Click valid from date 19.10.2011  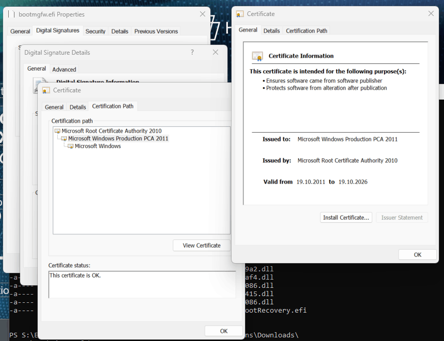pyautogui.click(x=311, y=182)
